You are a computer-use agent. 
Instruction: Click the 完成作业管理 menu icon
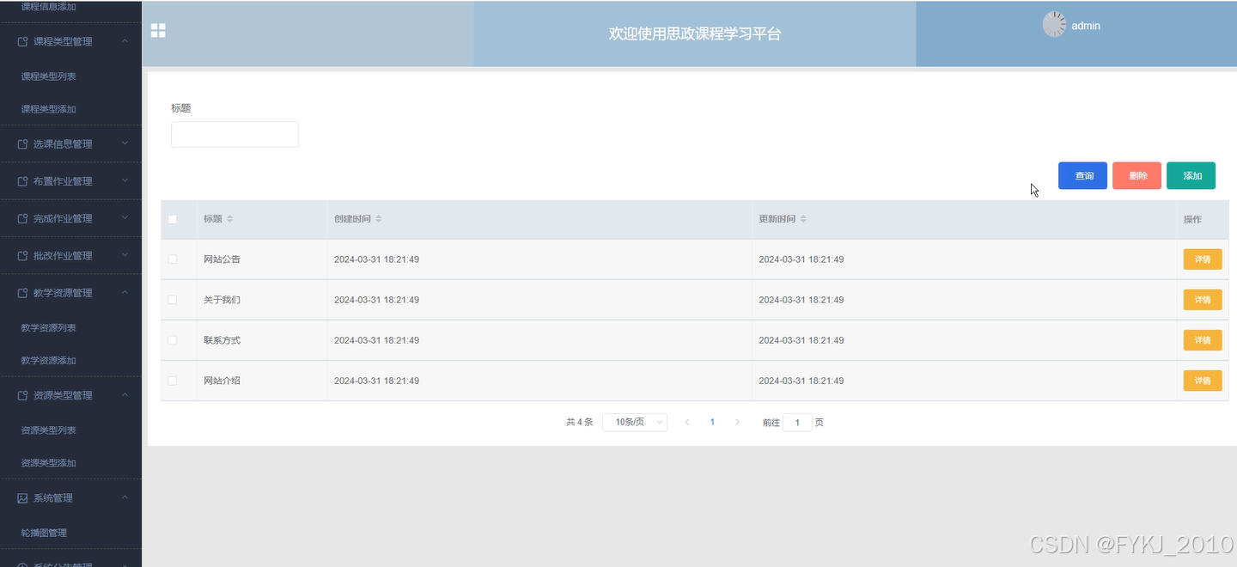[x=23, y=218]
